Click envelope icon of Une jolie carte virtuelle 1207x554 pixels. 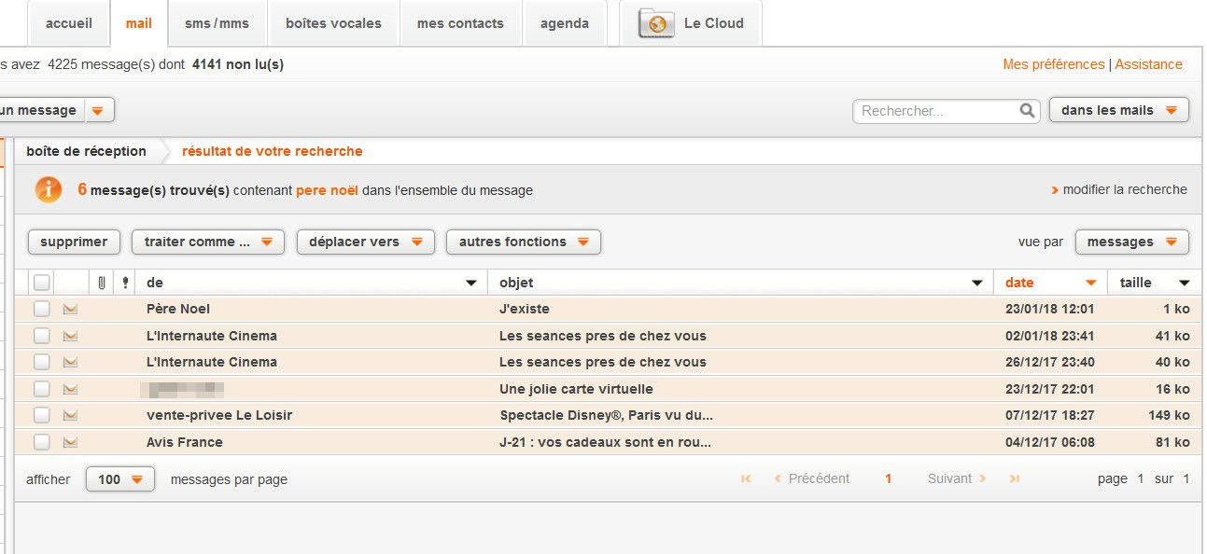point(70,389)
